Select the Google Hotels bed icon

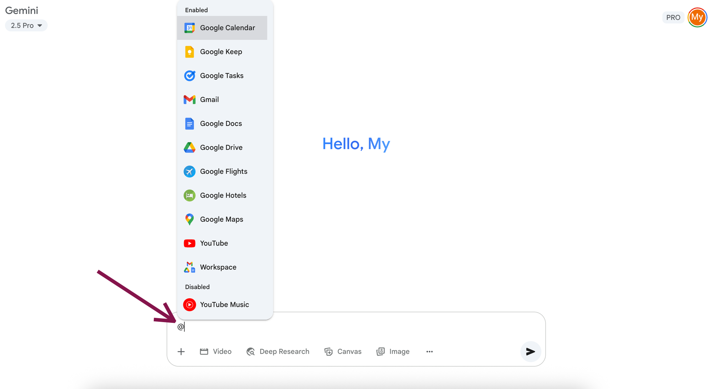coord(189,195)
